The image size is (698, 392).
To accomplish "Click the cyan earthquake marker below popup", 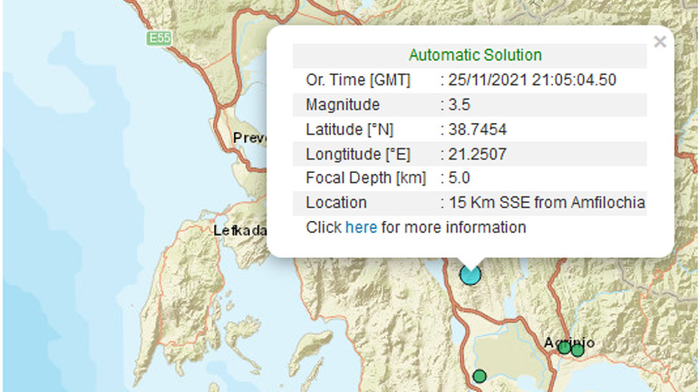I will (470, 273).
